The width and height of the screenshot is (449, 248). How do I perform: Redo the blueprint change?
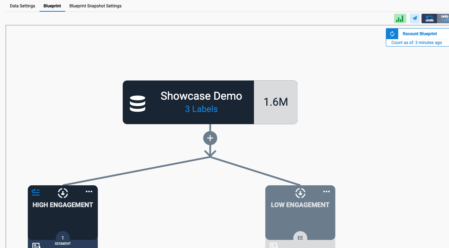[x=444, y=19]
